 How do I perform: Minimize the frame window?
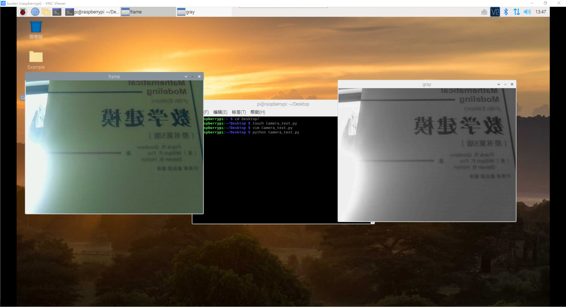click(x=186, y=76)
